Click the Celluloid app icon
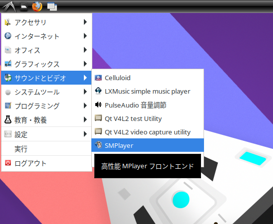The width and height of the screenshot is (273, 224). (98, 78)
